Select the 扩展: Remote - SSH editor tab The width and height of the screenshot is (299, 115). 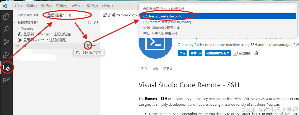120,15
